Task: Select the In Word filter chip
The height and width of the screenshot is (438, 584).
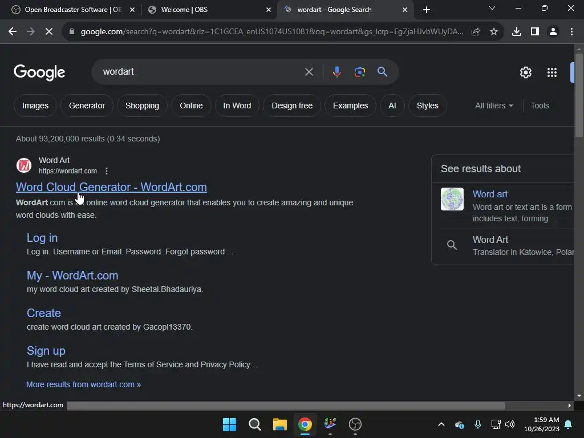Action: [x=237, y=106]
